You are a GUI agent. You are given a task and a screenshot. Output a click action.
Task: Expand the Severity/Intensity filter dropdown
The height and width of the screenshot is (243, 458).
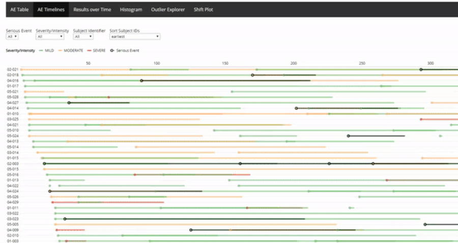coord(50,37)
